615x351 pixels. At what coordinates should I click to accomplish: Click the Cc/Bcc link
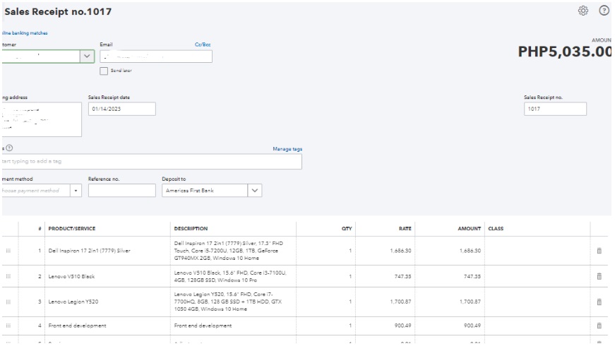click(x=203, y=44)
